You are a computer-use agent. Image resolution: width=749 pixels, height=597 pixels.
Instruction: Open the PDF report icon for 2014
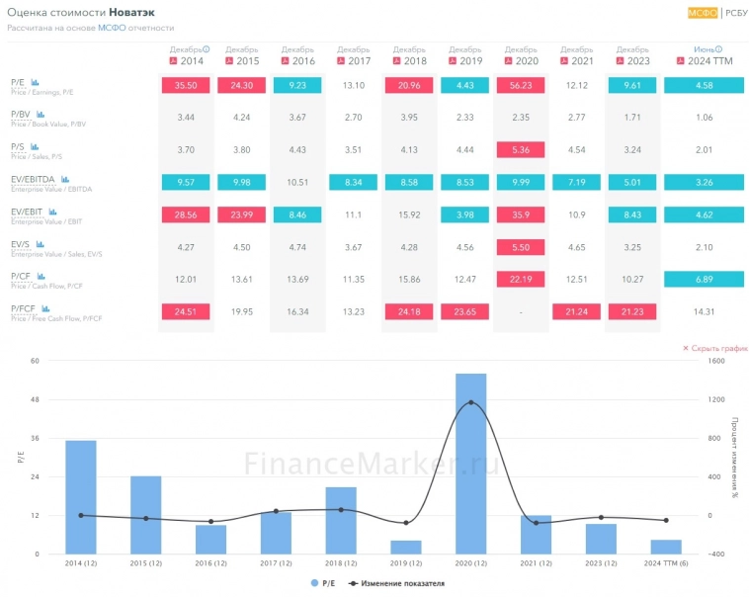[x=173, y=61]
